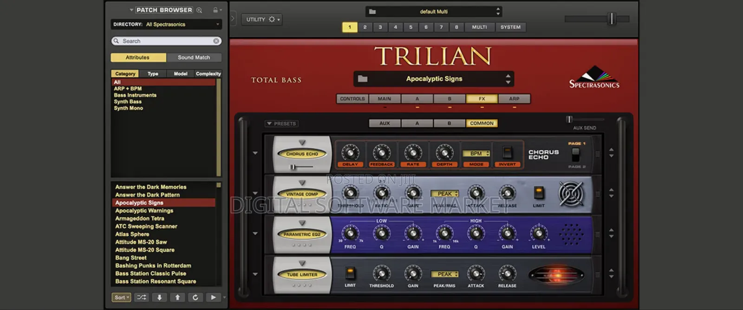Open Vintage Comp Peak/RMS dropdown
743x310 pixels.
[444, 194]
